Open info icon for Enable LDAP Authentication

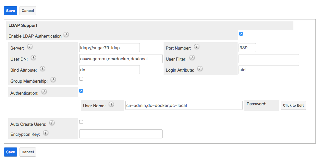pyautogui.click(x=66, y=35)
